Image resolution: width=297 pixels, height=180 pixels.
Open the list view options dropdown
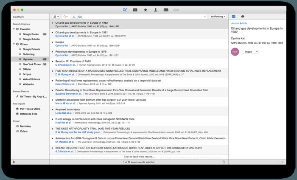tap(56, 17)
